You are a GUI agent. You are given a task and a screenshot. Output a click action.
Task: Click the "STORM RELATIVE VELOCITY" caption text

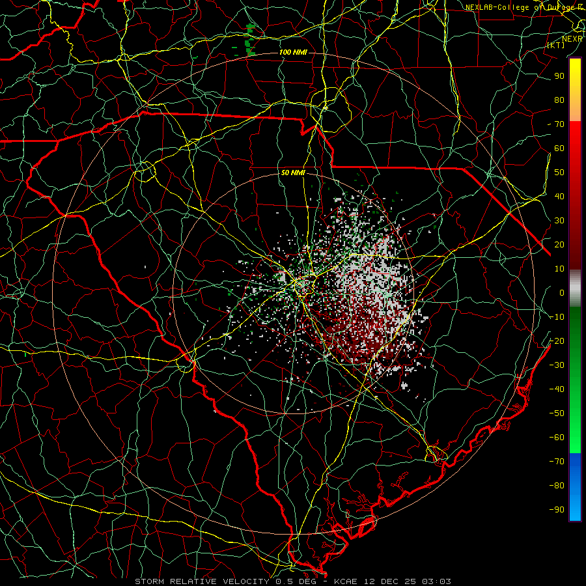pos(203,581)
